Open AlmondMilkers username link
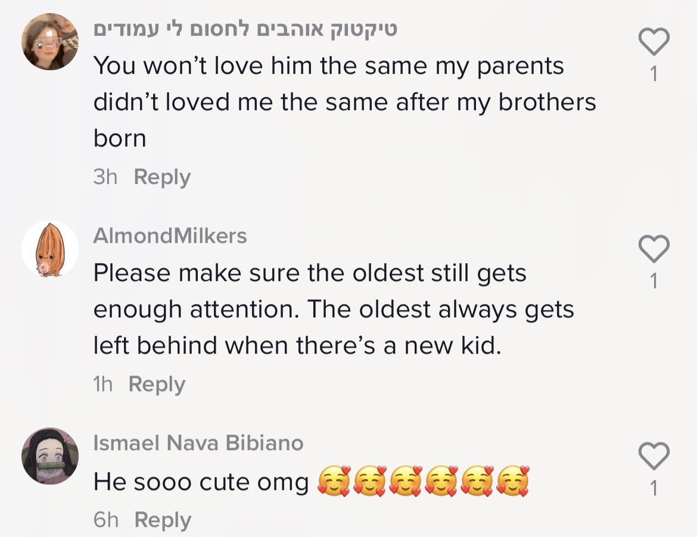 (x=170, y=236)
